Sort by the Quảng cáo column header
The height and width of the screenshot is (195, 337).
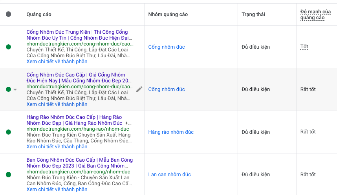click(39, 15)
